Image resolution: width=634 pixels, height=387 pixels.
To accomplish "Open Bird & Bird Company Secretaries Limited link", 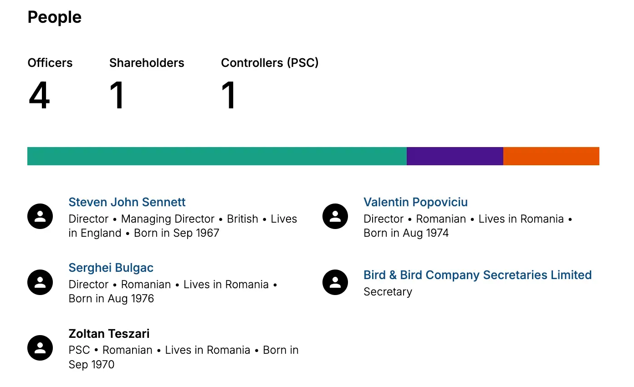I will pos(477,275).
